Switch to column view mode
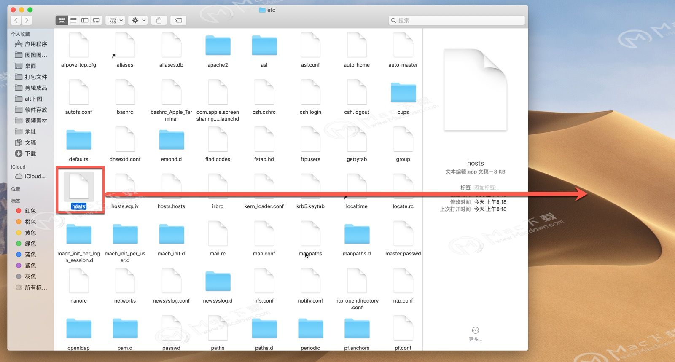This screenshot has height=362, width=675. tap(85, 20)
